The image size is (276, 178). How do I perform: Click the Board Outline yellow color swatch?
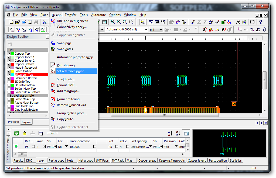point(13,71)
